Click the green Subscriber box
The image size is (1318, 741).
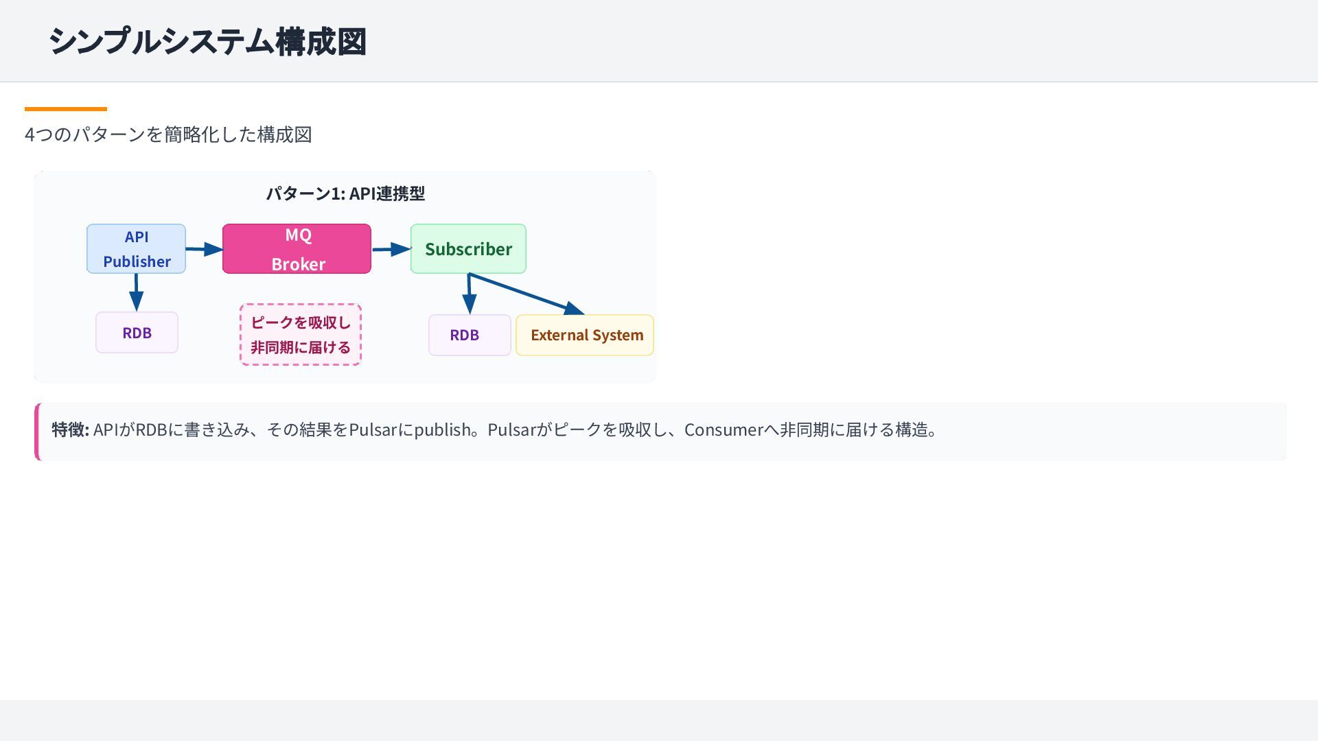(468, 248)
